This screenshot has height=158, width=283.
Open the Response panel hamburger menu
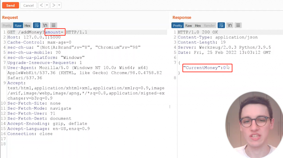coord(238,26)
